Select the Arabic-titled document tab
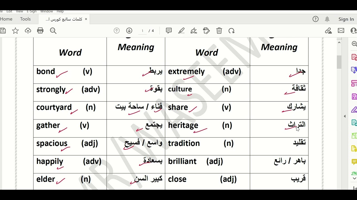357x200 pixels. pos(64,19)
